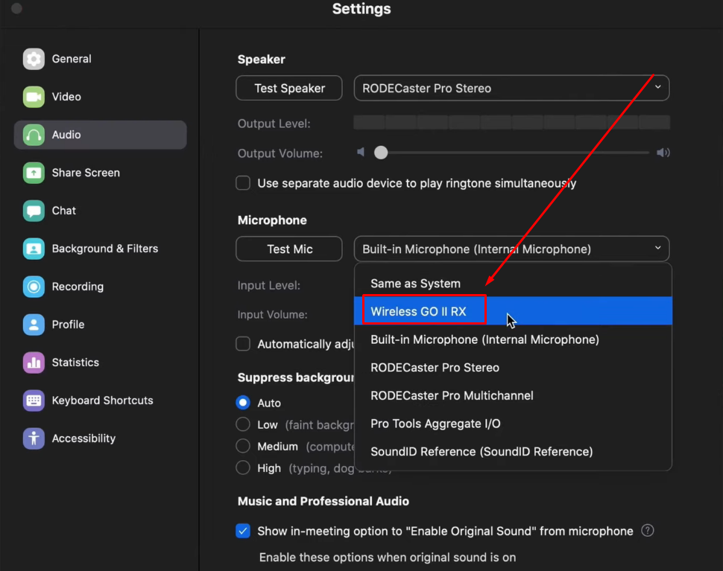Image resolution: width=723 pixels, height=571 pixels.
Task: Uncheck Show in-meeting Enable Original Sound option
Action: 243,531
